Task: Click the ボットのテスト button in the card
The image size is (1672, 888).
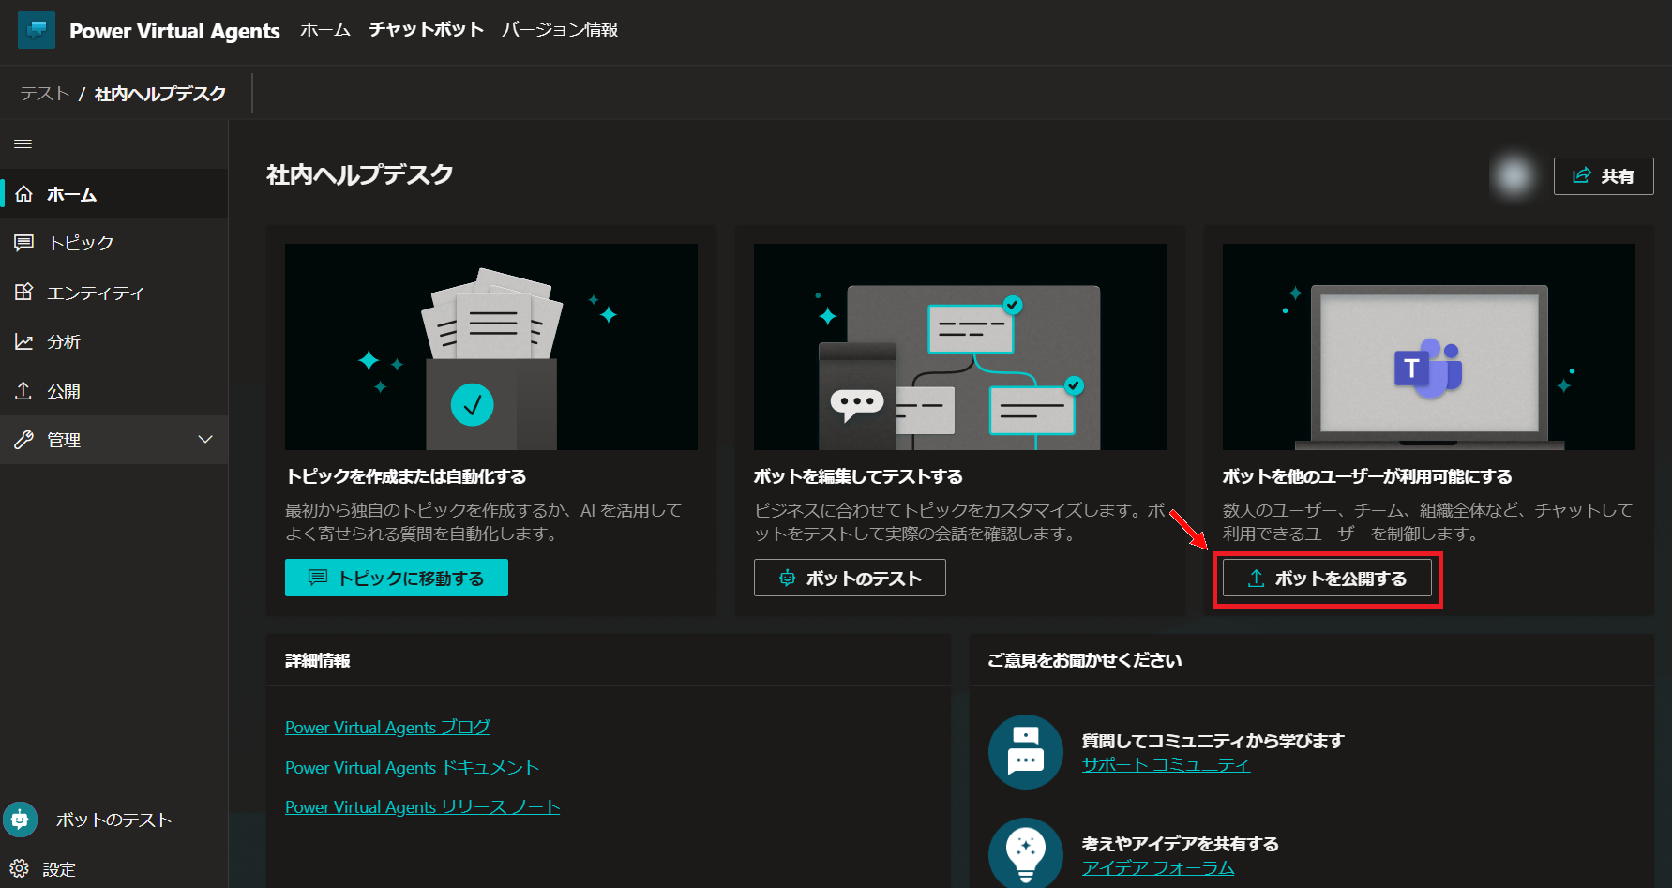Action: (x=850, y=578)
